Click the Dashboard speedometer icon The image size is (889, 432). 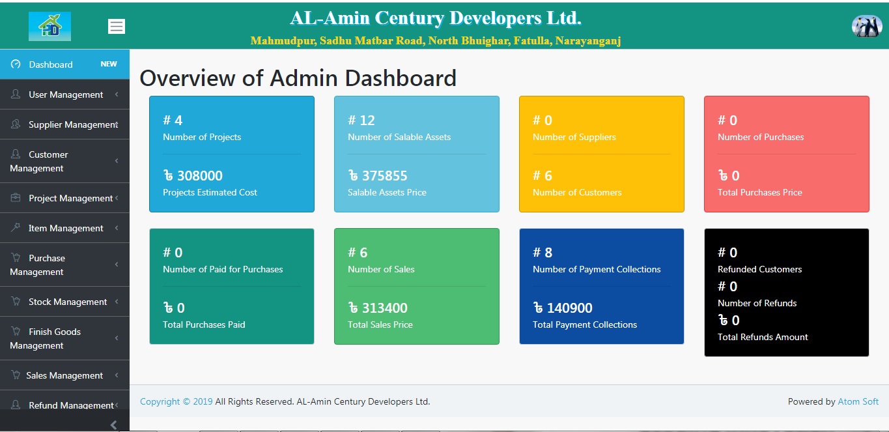pyautogui.click(x=16, y=65)
